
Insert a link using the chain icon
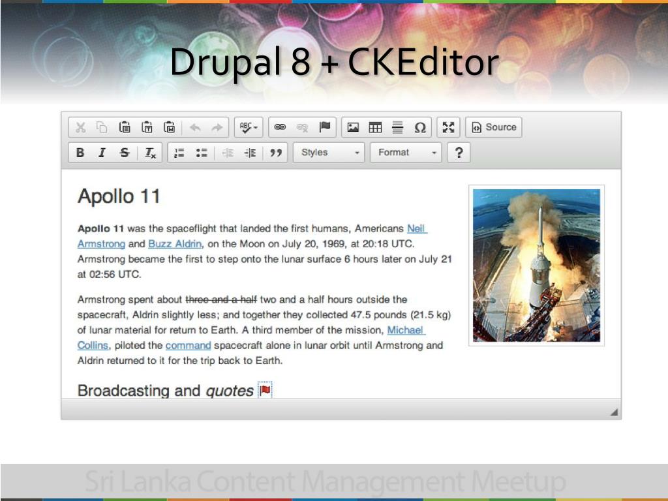(x=280, y=127)
